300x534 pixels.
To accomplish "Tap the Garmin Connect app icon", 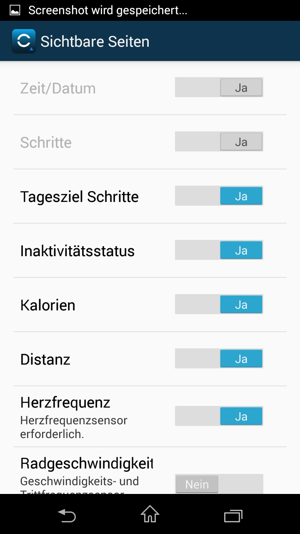I will (24, 41).
